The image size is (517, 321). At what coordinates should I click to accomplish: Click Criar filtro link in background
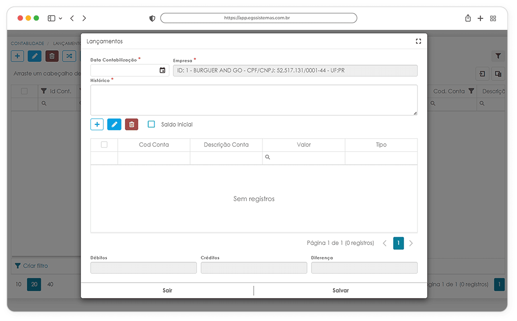coord(31,266)
